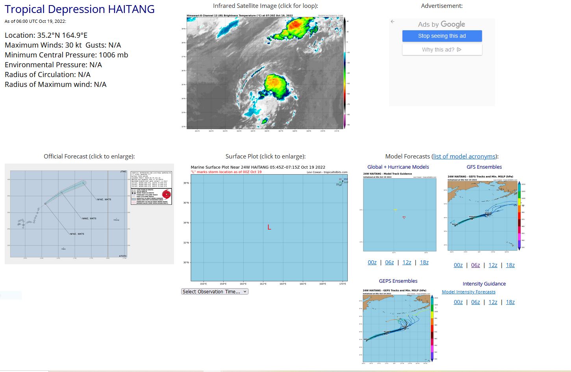Click the back arrow in the ad box
Image resolution: width=571 pixels, height=372 pixels.
(392, 22)
